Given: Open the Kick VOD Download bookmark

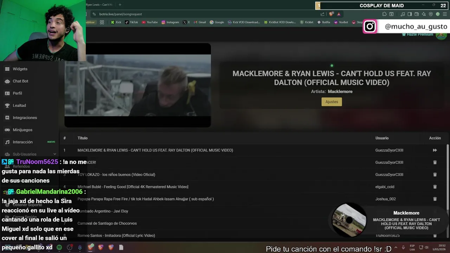Looking at the screenshot, I should click(244, 22).
